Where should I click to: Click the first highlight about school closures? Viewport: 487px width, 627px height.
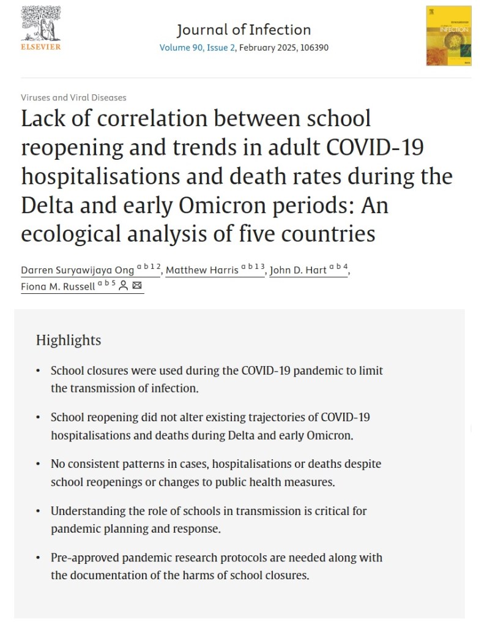[x=217, y=379]
